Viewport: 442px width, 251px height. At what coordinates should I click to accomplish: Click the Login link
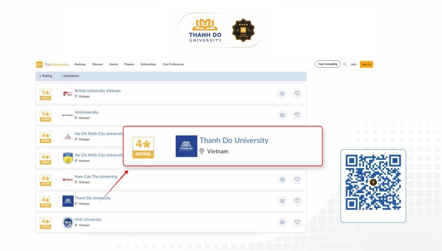coord(353,64)
